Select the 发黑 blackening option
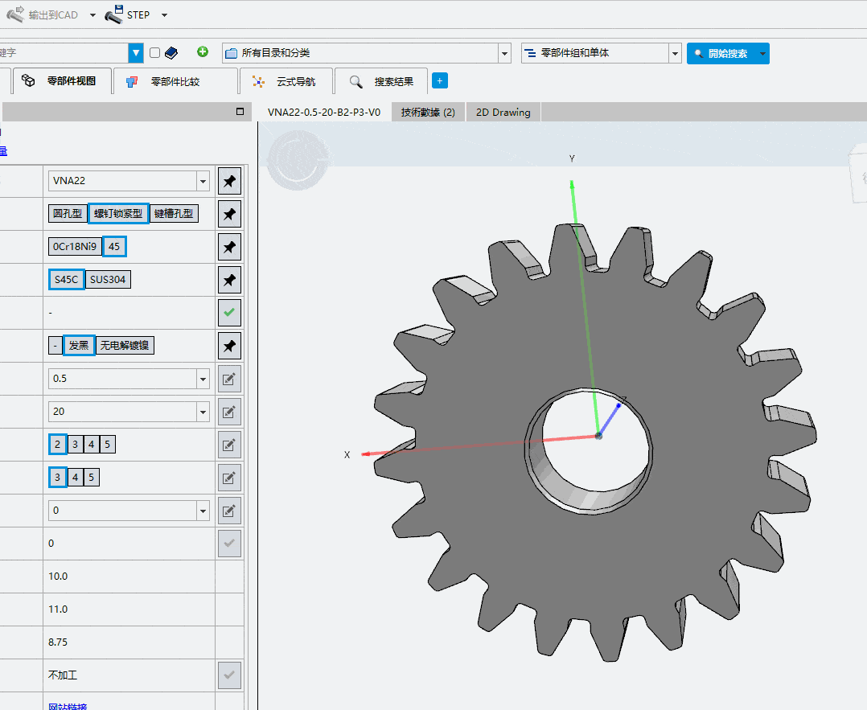The width and height of the screenshot is (867, 710). [79, 346]
